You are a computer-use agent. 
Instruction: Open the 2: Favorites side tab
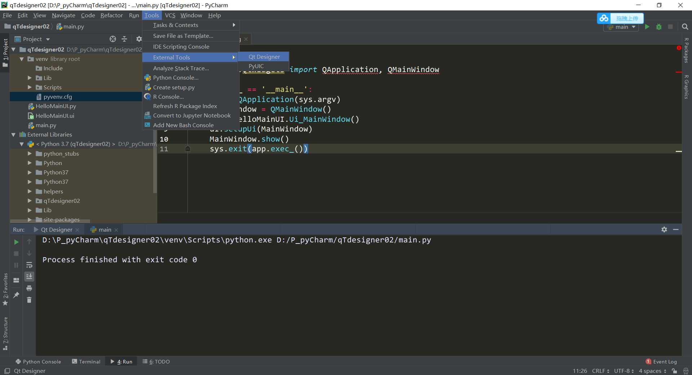coord(5,289)
